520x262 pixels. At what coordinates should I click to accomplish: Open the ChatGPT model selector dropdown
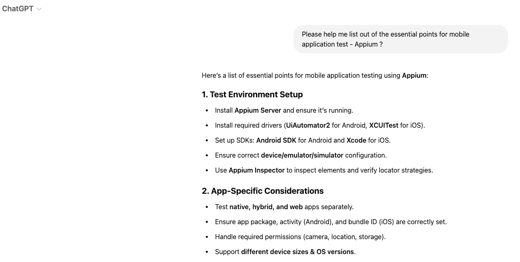22,9
